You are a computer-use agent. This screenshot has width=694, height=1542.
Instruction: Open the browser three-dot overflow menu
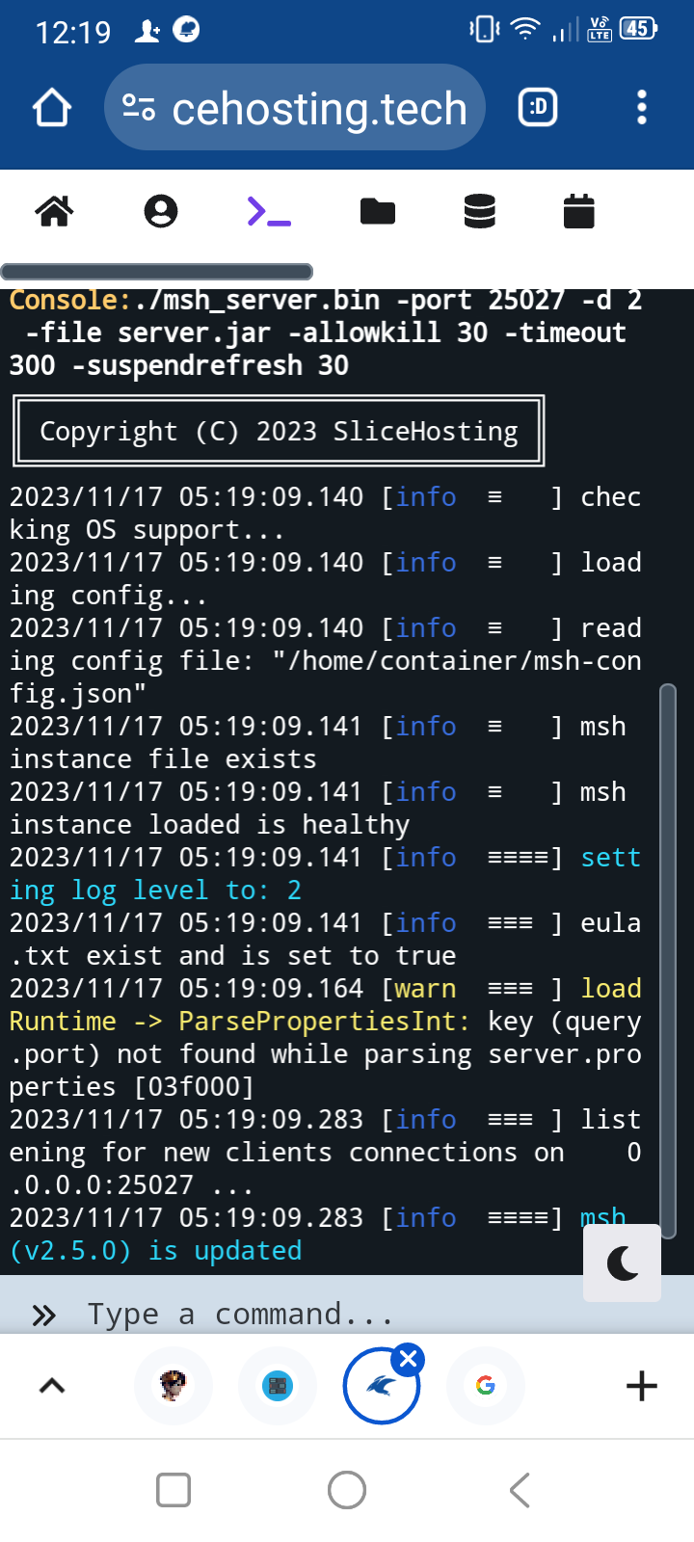click(x=642, y=108)
